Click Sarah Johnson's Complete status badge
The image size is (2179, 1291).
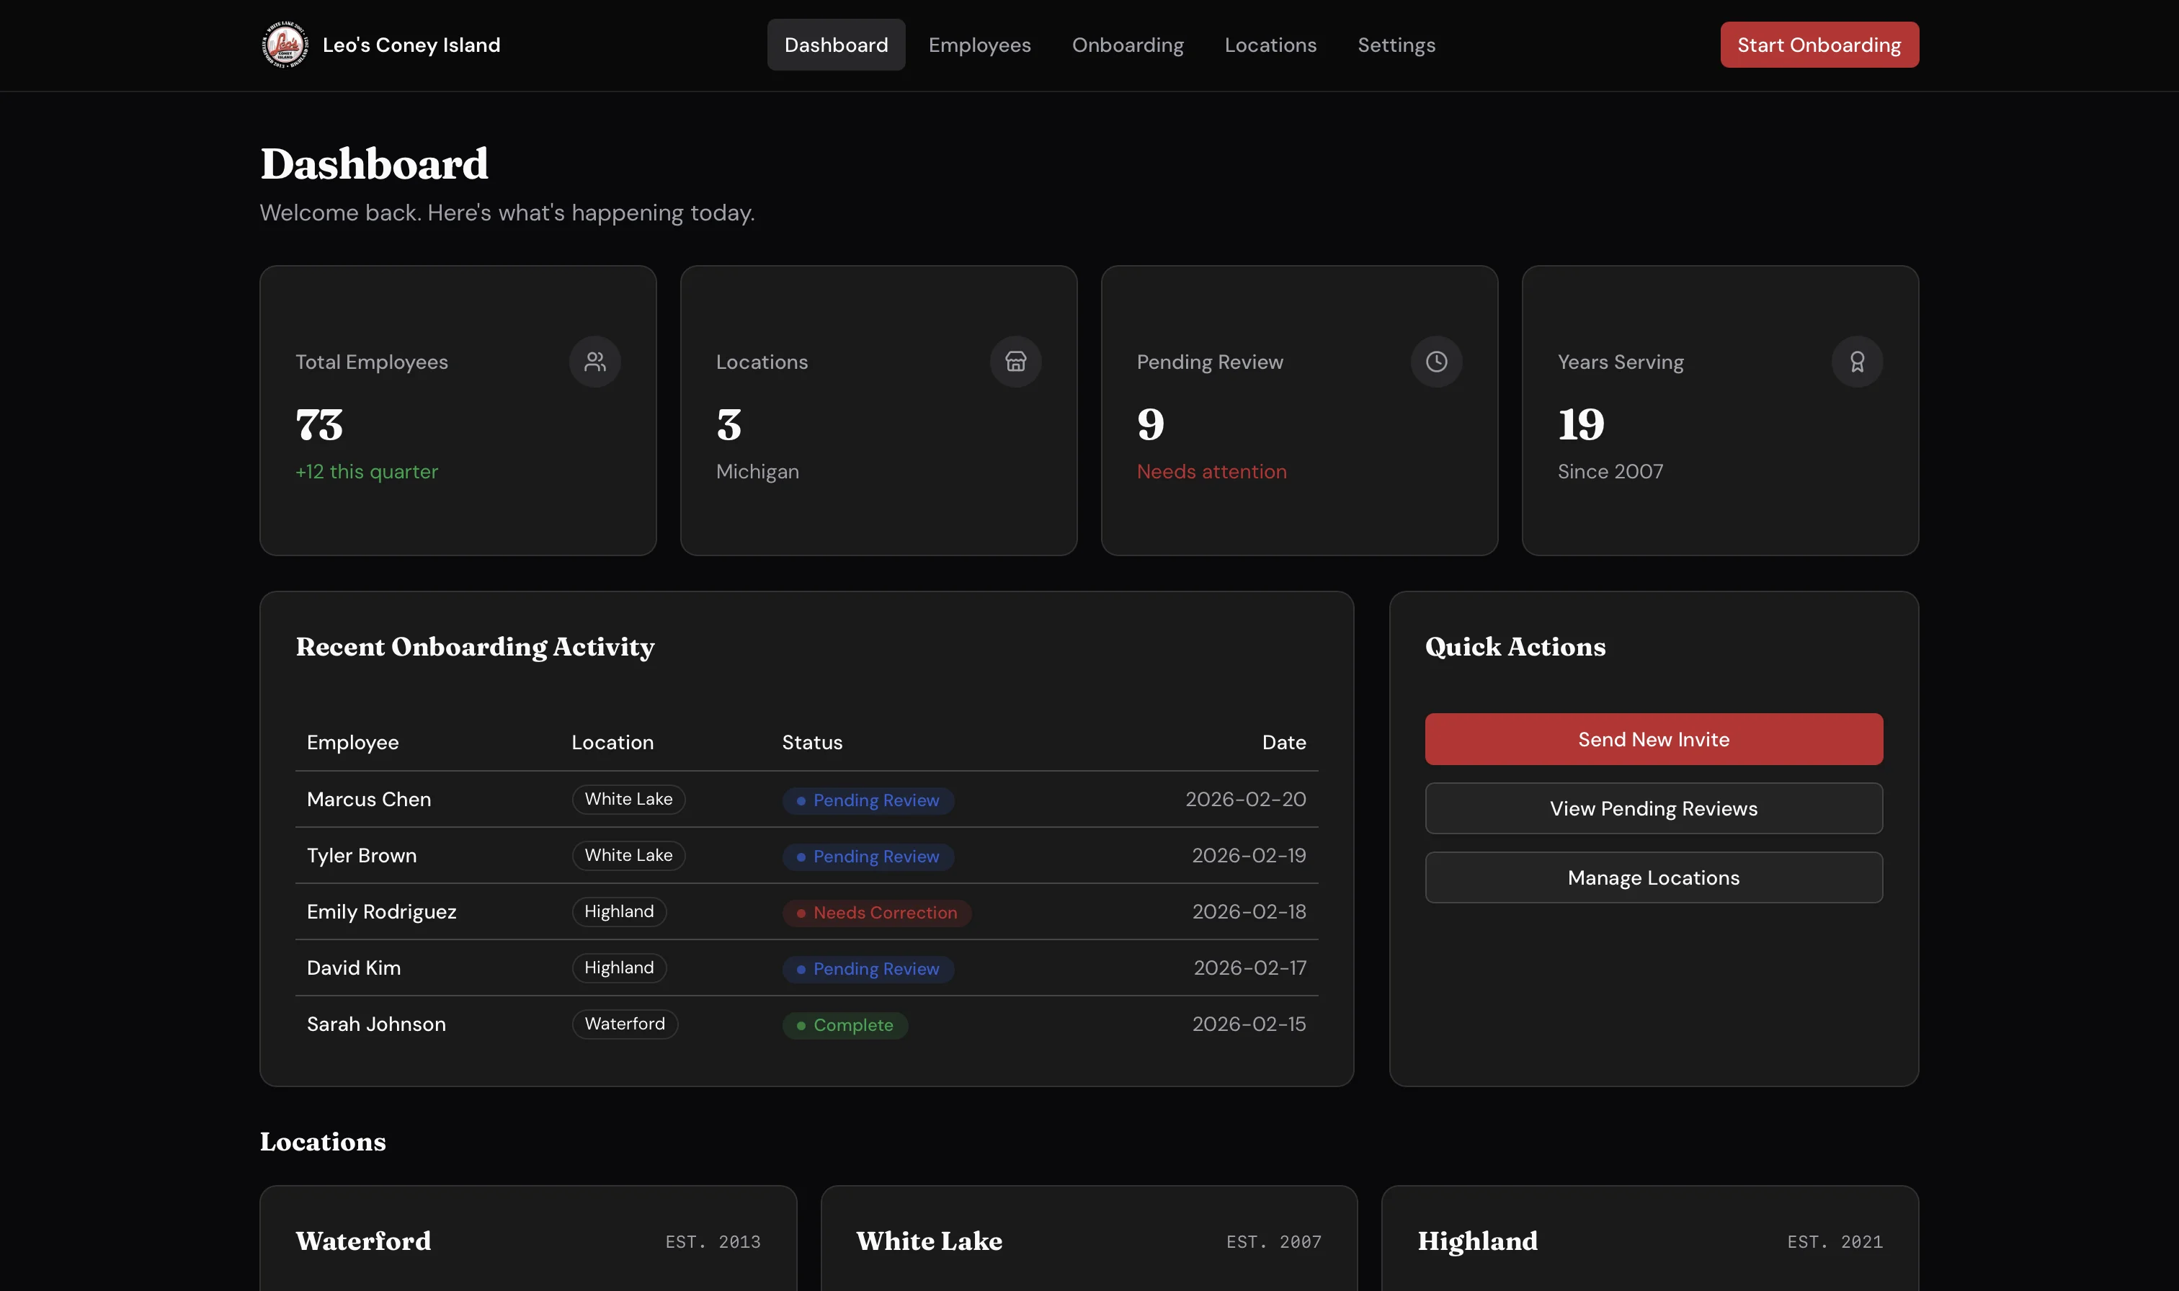coord(844,1024)
